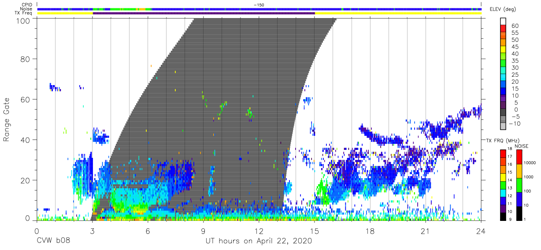Click the red NOISE swatch above 10000

tap(519, 157)
